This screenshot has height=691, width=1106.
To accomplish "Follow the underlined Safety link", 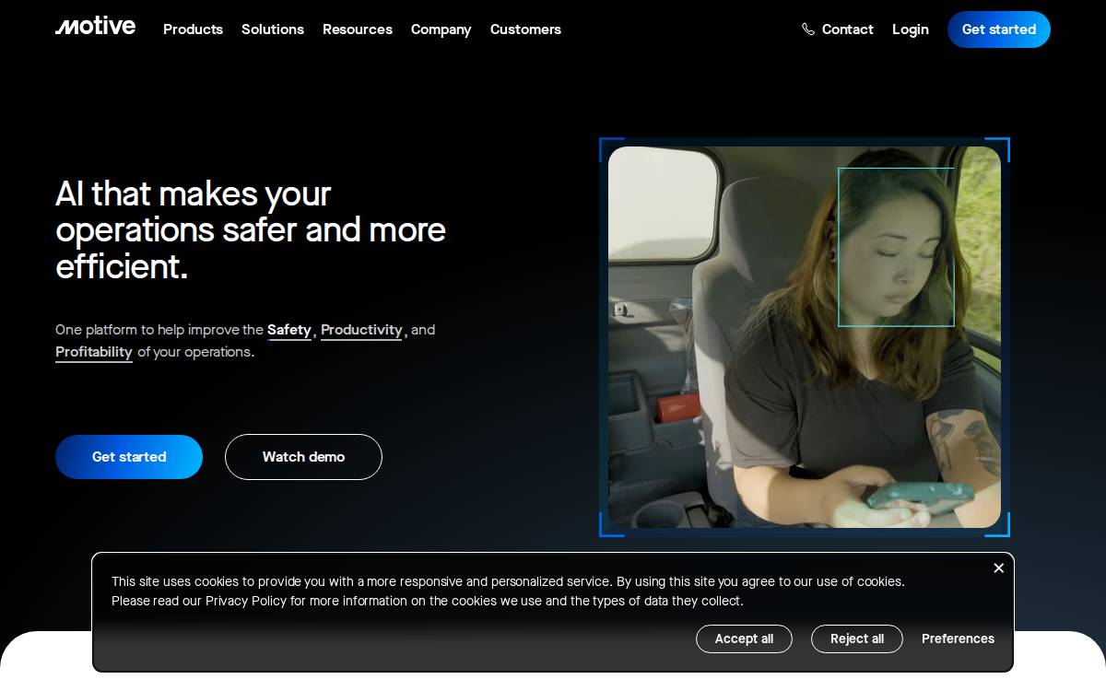I will coord(289,330).
